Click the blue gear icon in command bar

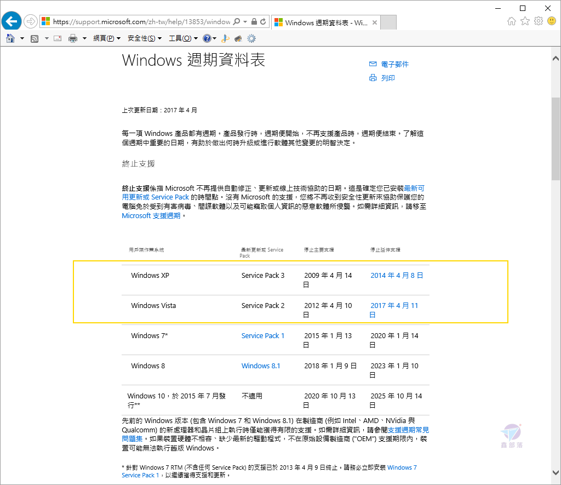tap(251, 38)
